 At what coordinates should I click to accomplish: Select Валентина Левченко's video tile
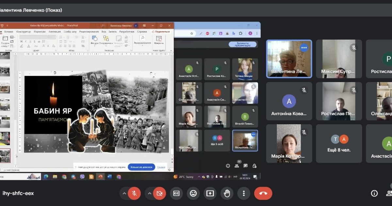point(289,59)
